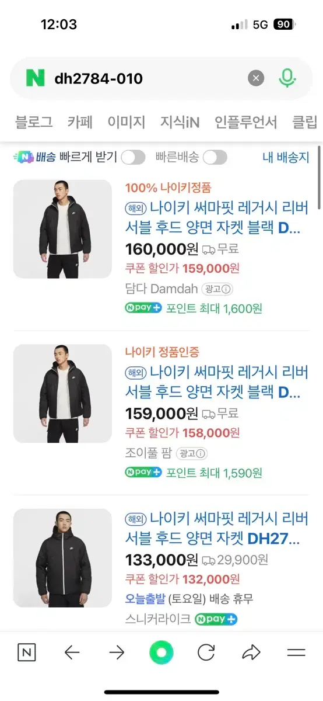Open the 인플루언서 tab

(246, 122)
